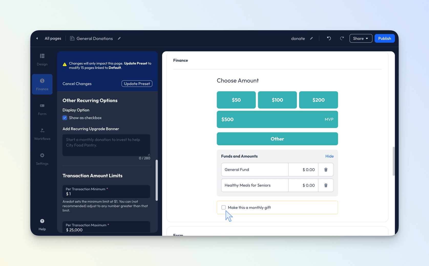The width and height of the screenshot is (429, 266).
Task: Rename the General Donations page
Action: [x=119, y=38]
